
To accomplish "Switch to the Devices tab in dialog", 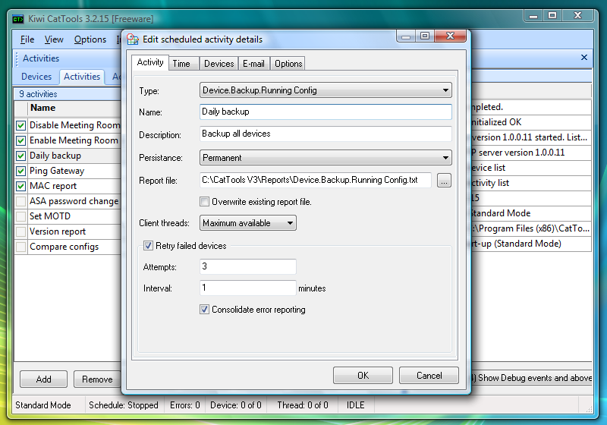I will [219, 64].
